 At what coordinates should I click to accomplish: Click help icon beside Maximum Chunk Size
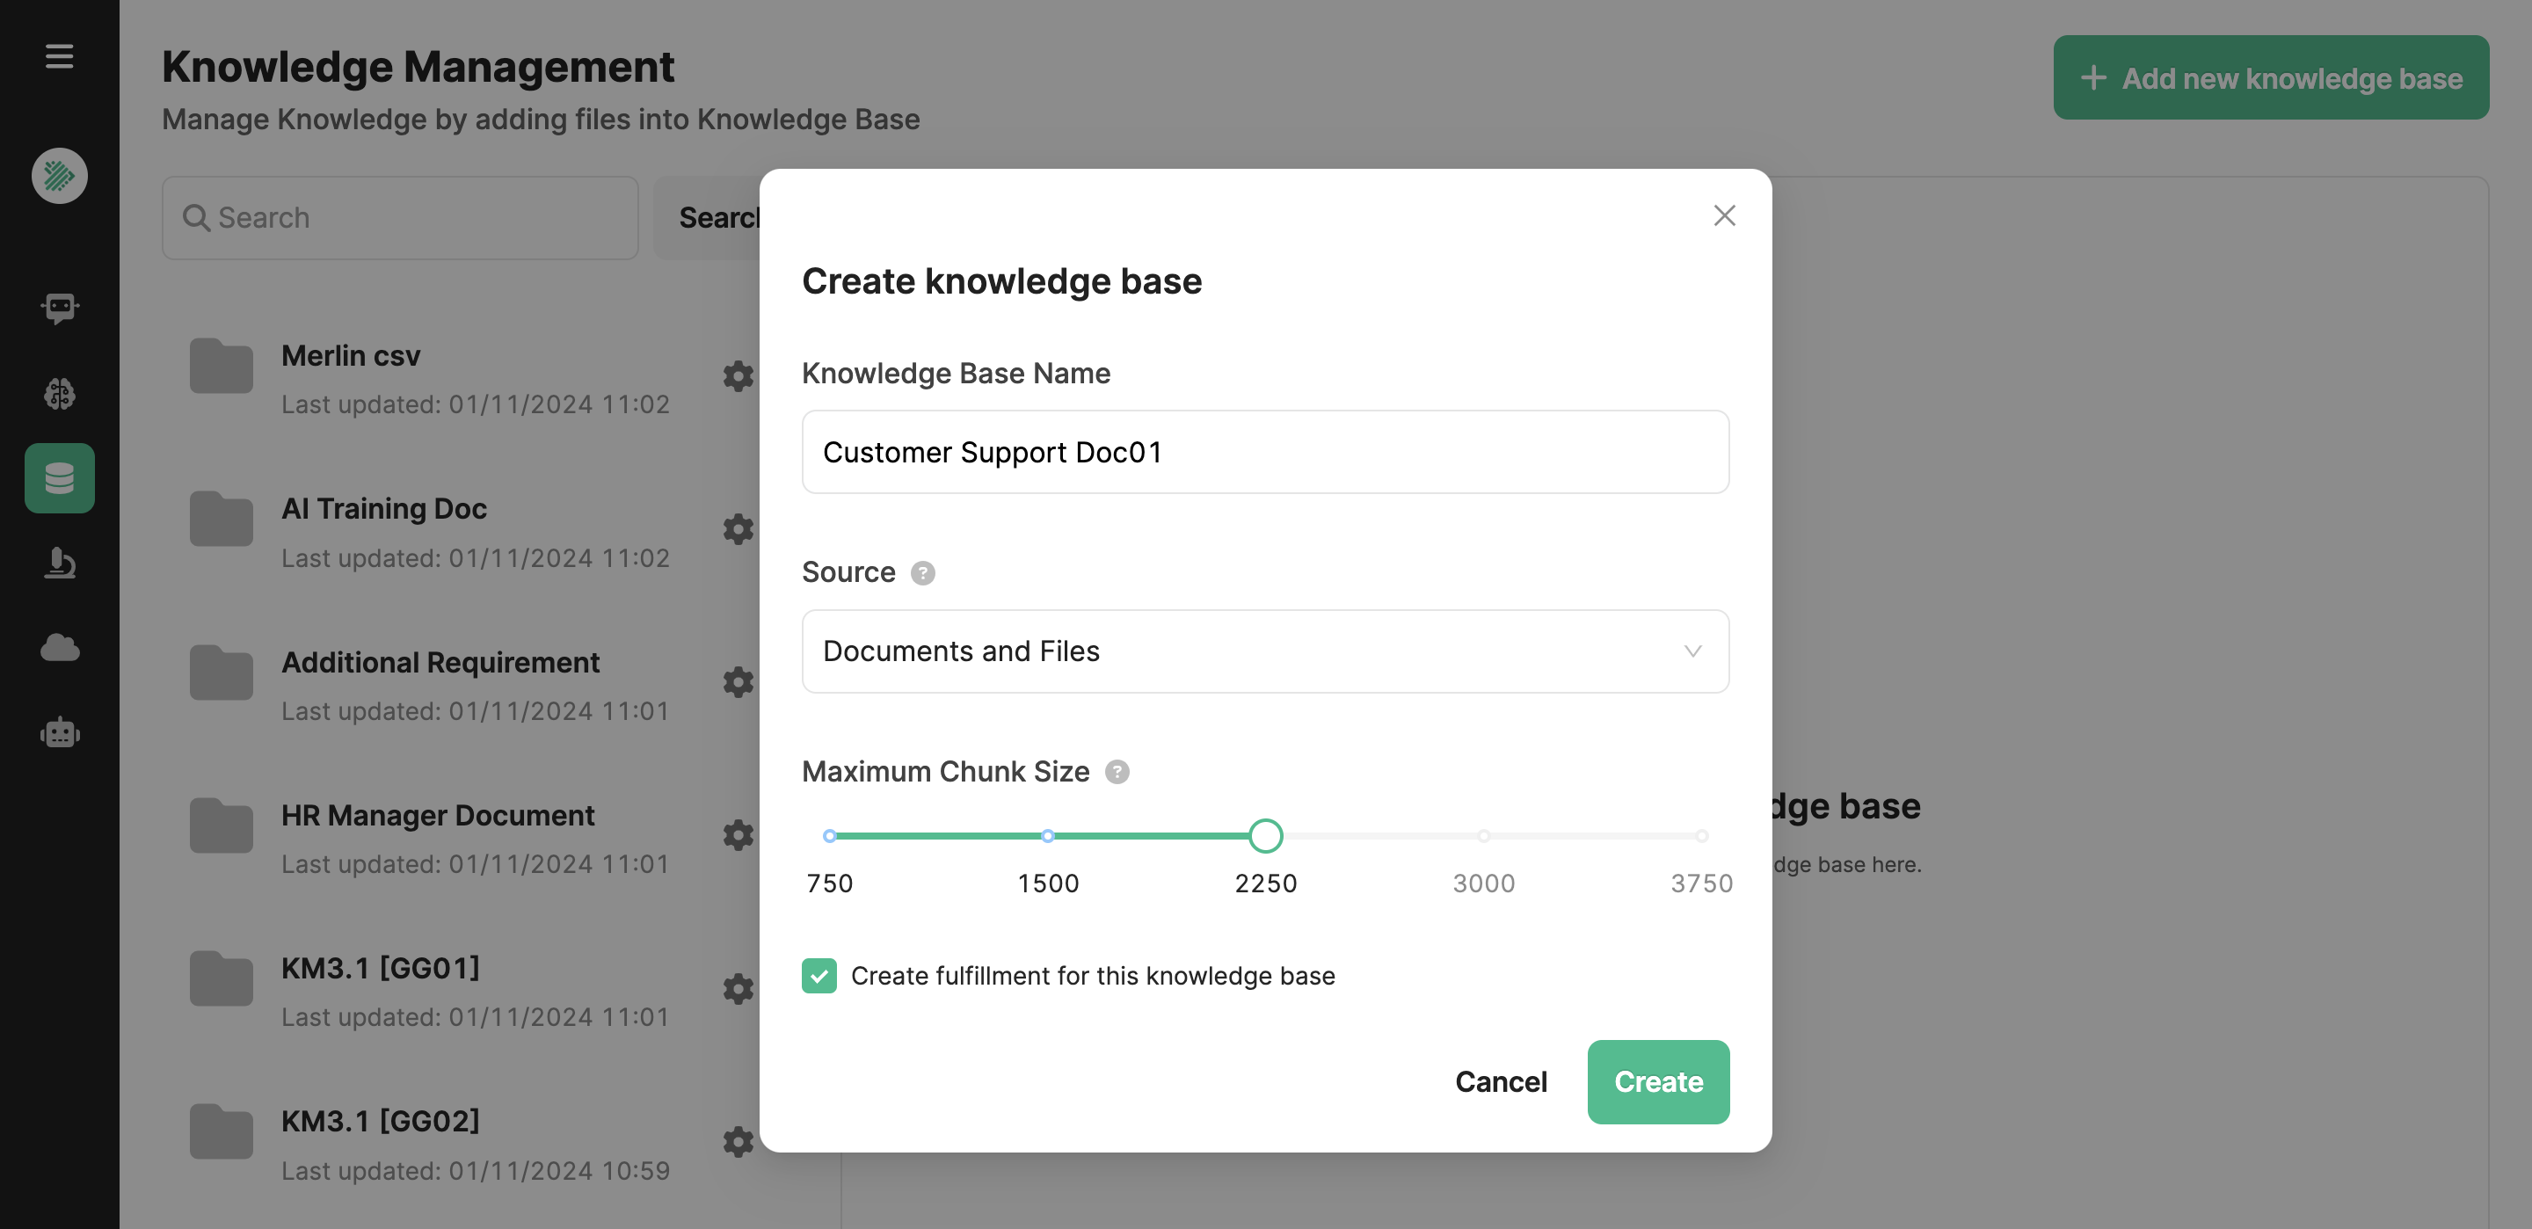(1117, 772)
